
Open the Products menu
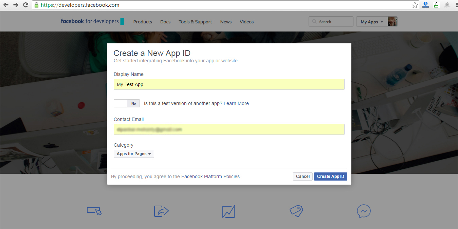pyautogui.click(x=143, y=22)
